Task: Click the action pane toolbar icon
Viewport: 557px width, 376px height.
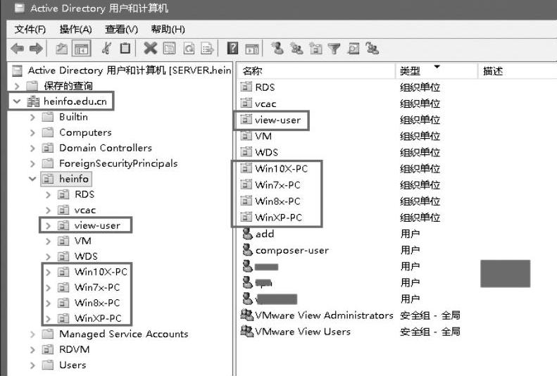Action: [x=252, y=49]
